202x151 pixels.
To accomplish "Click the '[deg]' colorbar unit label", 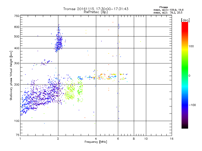I will click(x=185, y=20).
